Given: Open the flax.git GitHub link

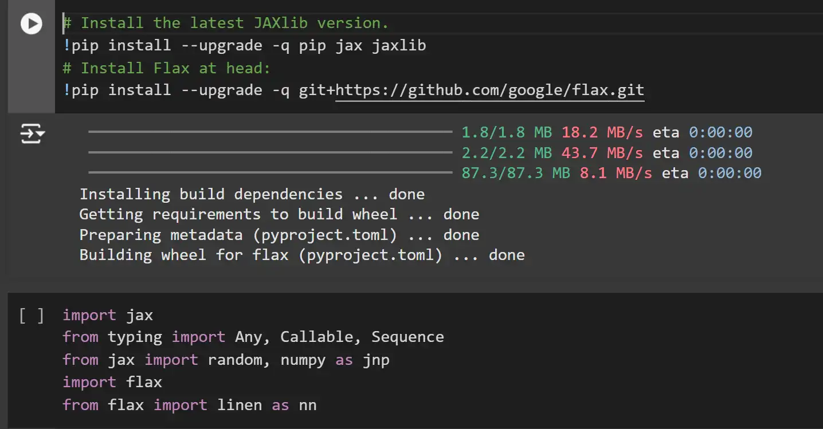Looking at the screenshot, I should pos(490,90).
